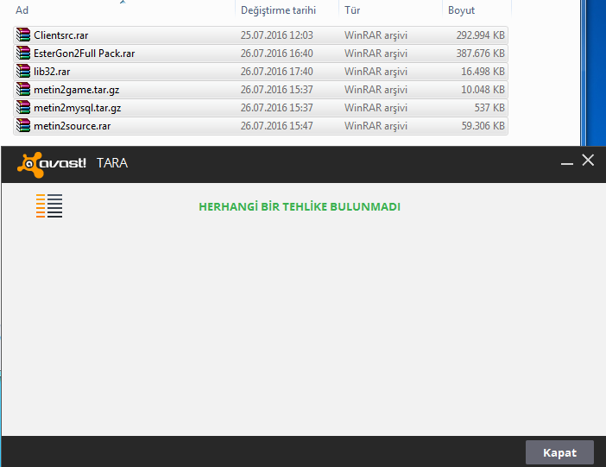Click the metin2game.tar.gz archive icon
This screenshot has width=606, height=467.
23,89
